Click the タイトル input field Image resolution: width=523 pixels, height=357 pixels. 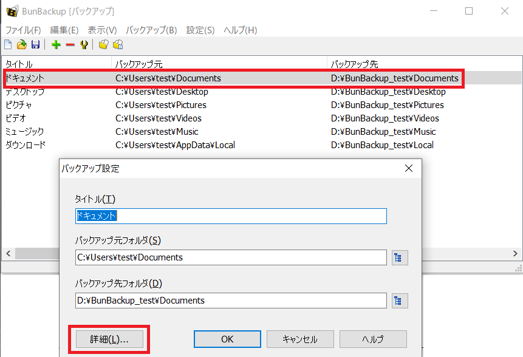pos(231,216)
